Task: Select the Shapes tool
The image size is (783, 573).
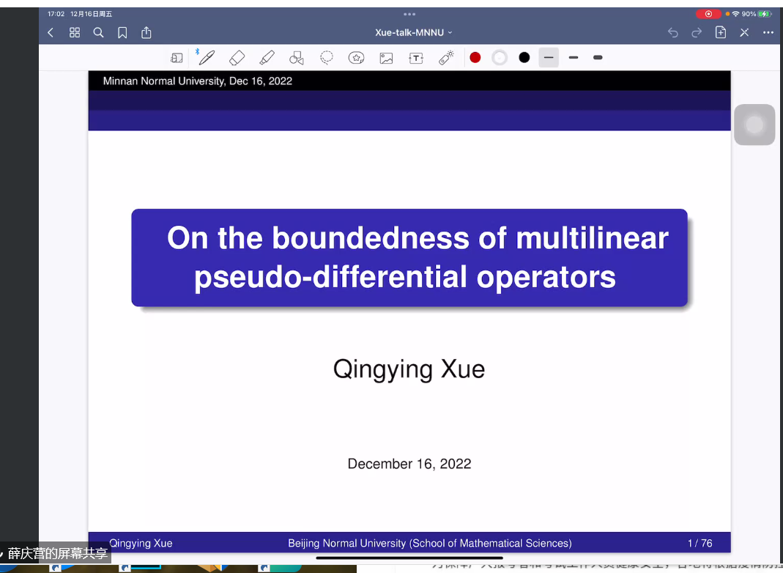Action: click(x=297, y=58)
